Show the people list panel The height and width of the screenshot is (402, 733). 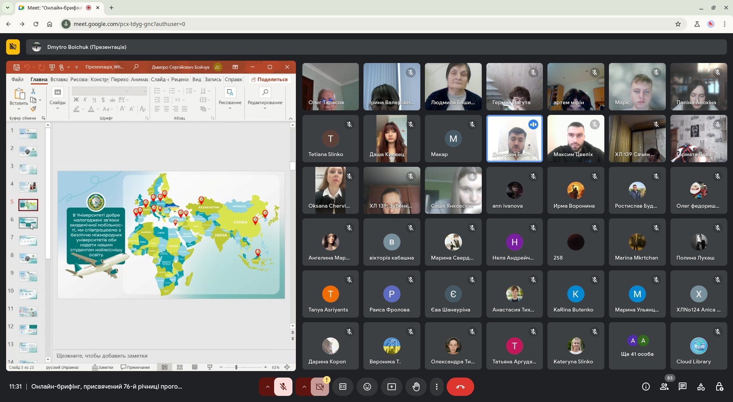pos(664,387)
